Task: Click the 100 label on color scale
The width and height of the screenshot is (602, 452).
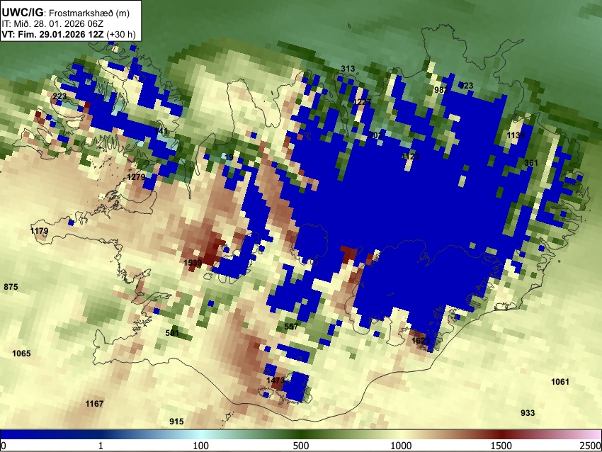Action: 201,446
